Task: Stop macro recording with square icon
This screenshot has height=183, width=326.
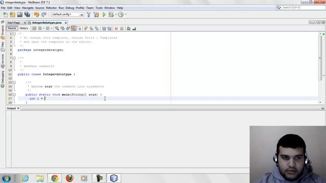Action: (x=122, y=28)
